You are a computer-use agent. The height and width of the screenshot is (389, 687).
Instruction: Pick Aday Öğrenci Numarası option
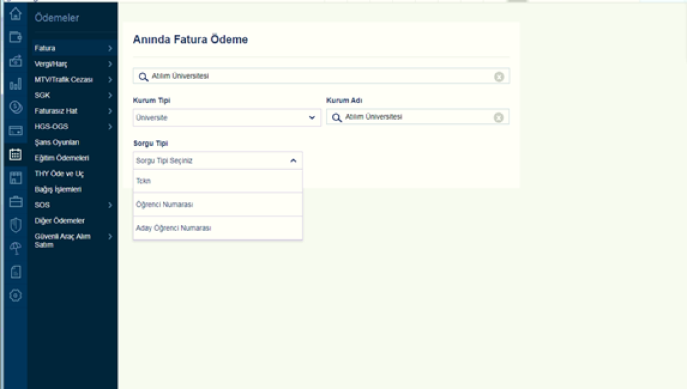point(217,228)
